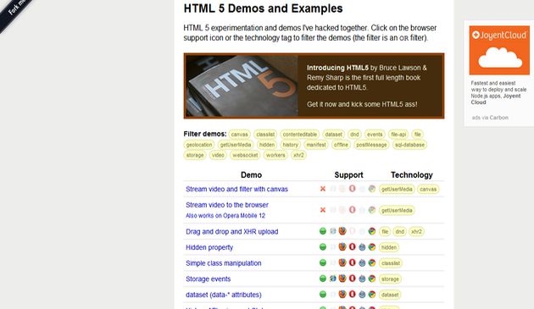Viewport: 534px width, 309px height.
Task: Click Chrome icon in Stream video to the browser row
Action: [372, 210]
